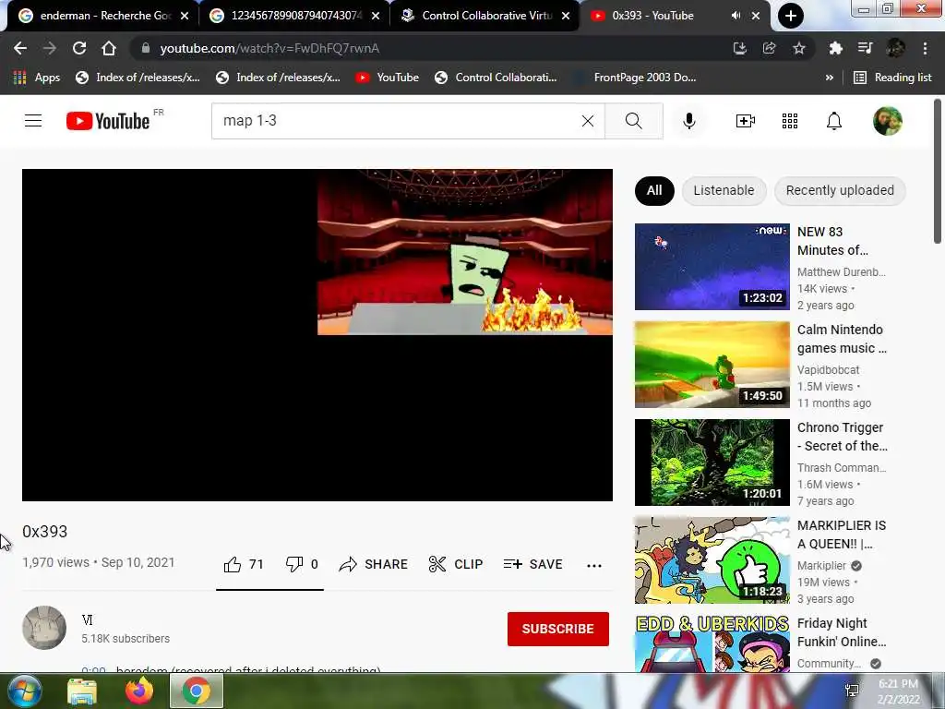Open the NEW 83 Minutes video thumbnail

(x=712, y=267)
